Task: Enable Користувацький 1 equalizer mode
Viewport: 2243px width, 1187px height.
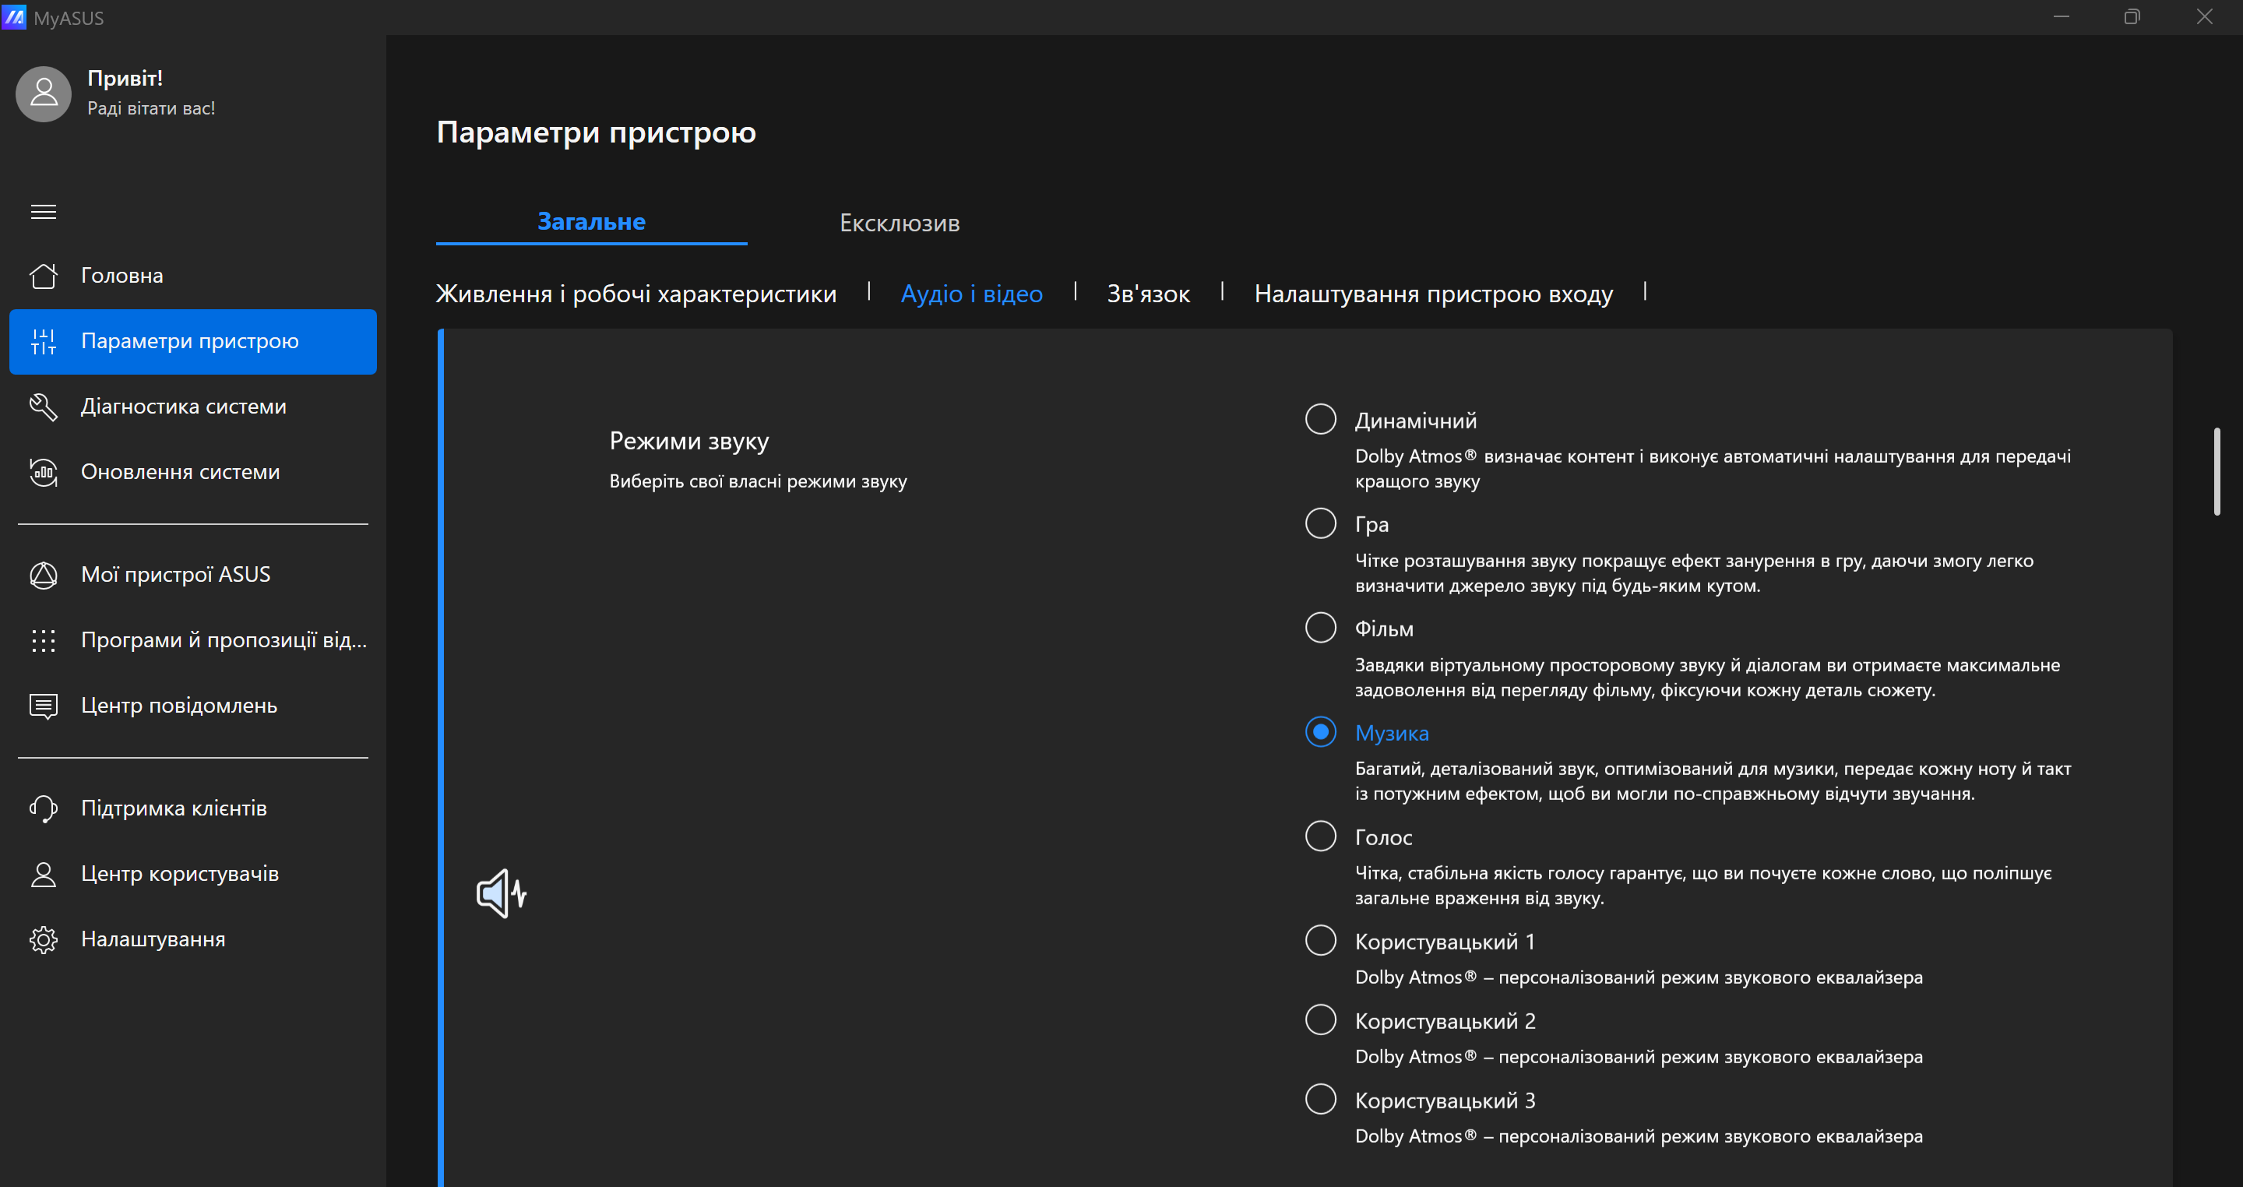Action: [x=1321, y=941]
